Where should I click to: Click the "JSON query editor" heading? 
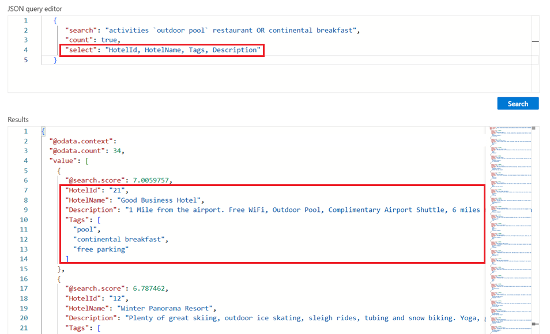point(35,9)
